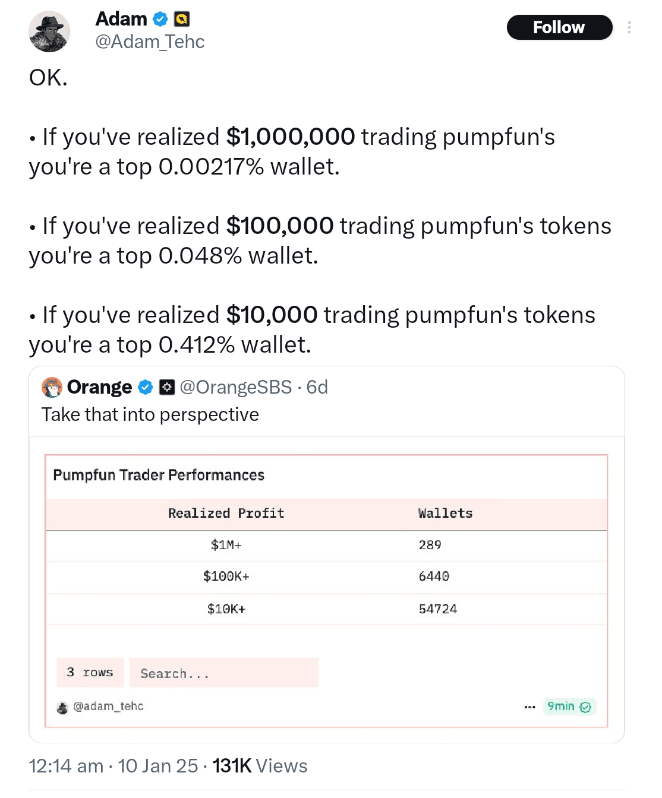Click Orange's profile avatar in quoted tweet
This screenshot has width=662, height=798.
52,387
